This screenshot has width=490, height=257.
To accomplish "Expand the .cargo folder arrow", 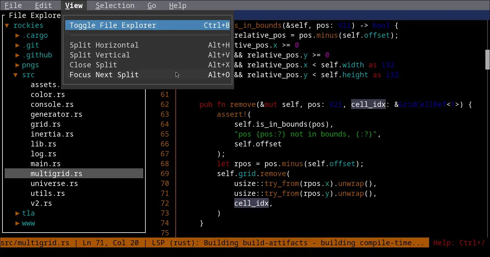I will (x=18, y=36).
